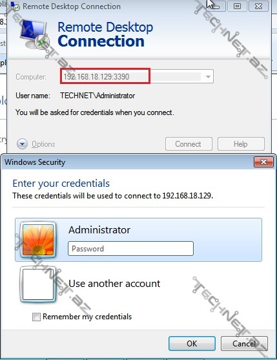This screenshot has height=360, width=277.
Task: Close the Remote Desktop Connection window
Action: 258,6
